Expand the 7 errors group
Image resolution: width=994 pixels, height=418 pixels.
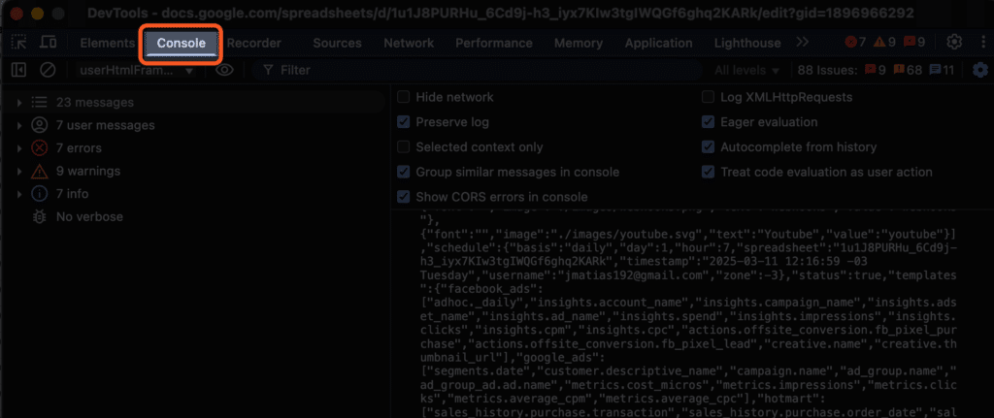coord(19,148)
